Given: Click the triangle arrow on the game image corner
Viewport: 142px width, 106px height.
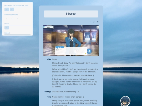Looking at the screenshot, I should pos(98,27).
